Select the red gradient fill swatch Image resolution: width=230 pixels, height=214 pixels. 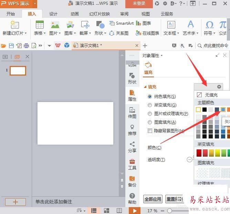[x=199, y=153]
